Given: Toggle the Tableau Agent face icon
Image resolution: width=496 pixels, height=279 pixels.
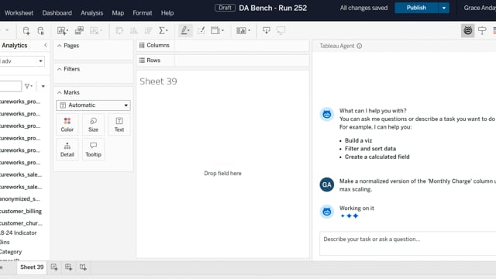Looking at the screenshot, I should (467, 31).
